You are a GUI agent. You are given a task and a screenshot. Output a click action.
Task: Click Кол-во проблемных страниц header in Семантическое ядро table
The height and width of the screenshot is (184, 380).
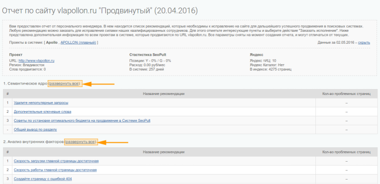tap(346, 93)
